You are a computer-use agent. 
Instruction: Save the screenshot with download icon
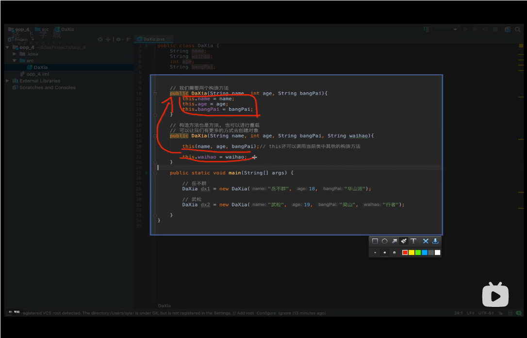click(435, 241)
